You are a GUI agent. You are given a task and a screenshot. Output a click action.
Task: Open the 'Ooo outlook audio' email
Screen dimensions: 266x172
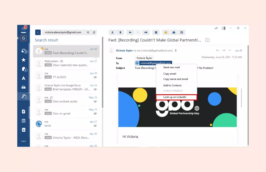click(x=66, y=100)
